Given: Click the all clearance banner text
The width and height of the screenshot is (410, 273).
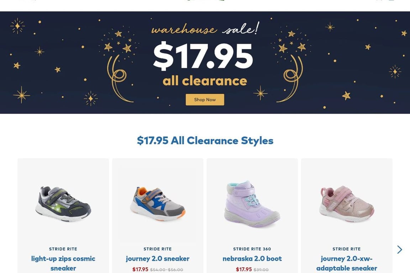Looking at the screenshot, I should click(x=205, y=81).
